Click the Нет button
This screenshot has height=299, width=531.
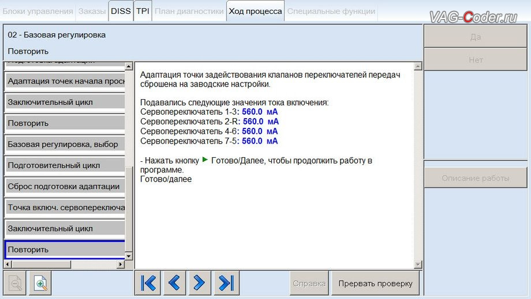click(x=476, y=60)
